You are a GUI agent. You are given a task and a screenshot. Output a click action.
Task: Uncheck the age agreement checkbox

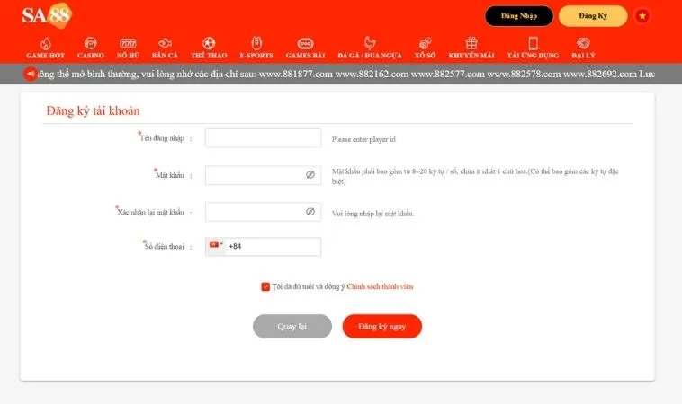[265, 286]
